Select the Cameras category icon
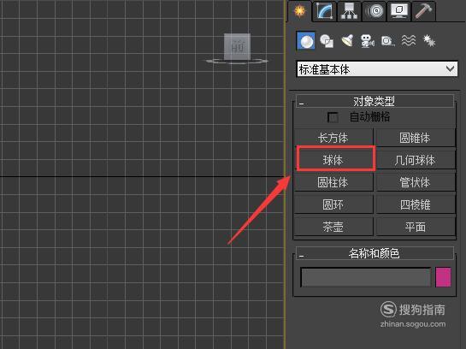 coord(368,41)
